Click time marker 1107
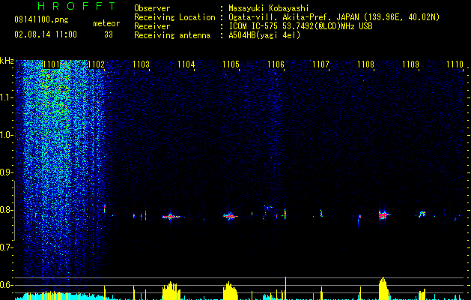The height and width of the screenshot is (300, 471). (320, 64)
